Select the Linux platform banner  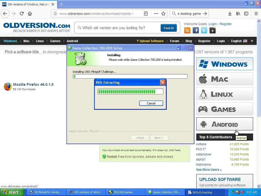coord(225,94)
